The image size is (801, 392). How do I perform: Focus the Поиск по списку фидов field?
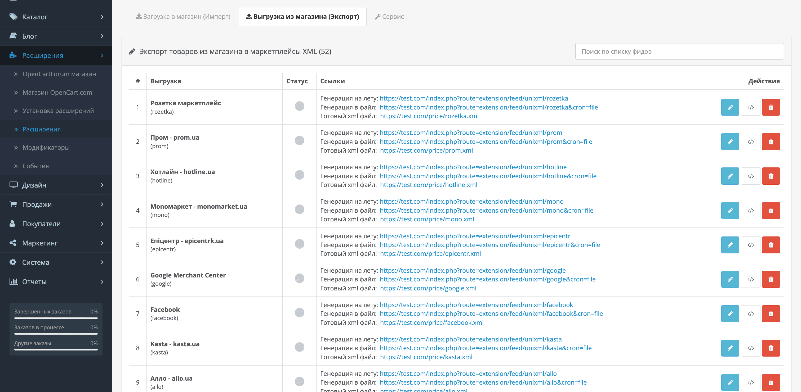pyautogui.click(x=679, y=51)
